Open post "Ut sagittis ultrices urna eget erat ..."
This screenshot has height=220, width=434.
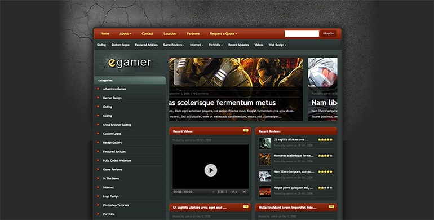[200, 208]
